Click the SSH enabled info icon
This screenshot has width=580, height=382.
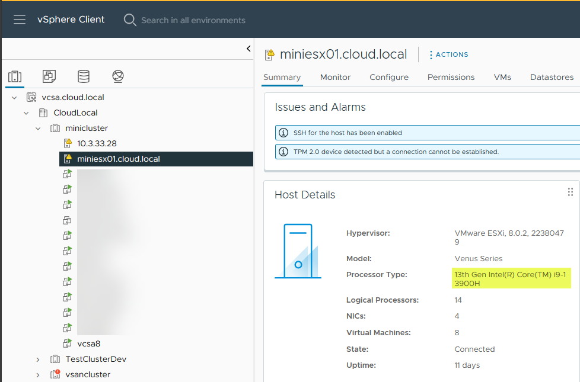(283, 133)
